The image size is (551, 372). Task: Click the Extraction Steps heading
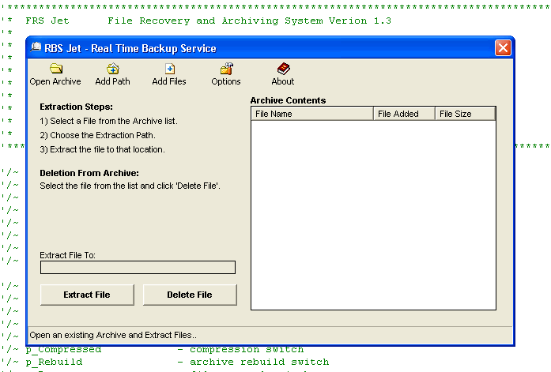pos(77,107)
